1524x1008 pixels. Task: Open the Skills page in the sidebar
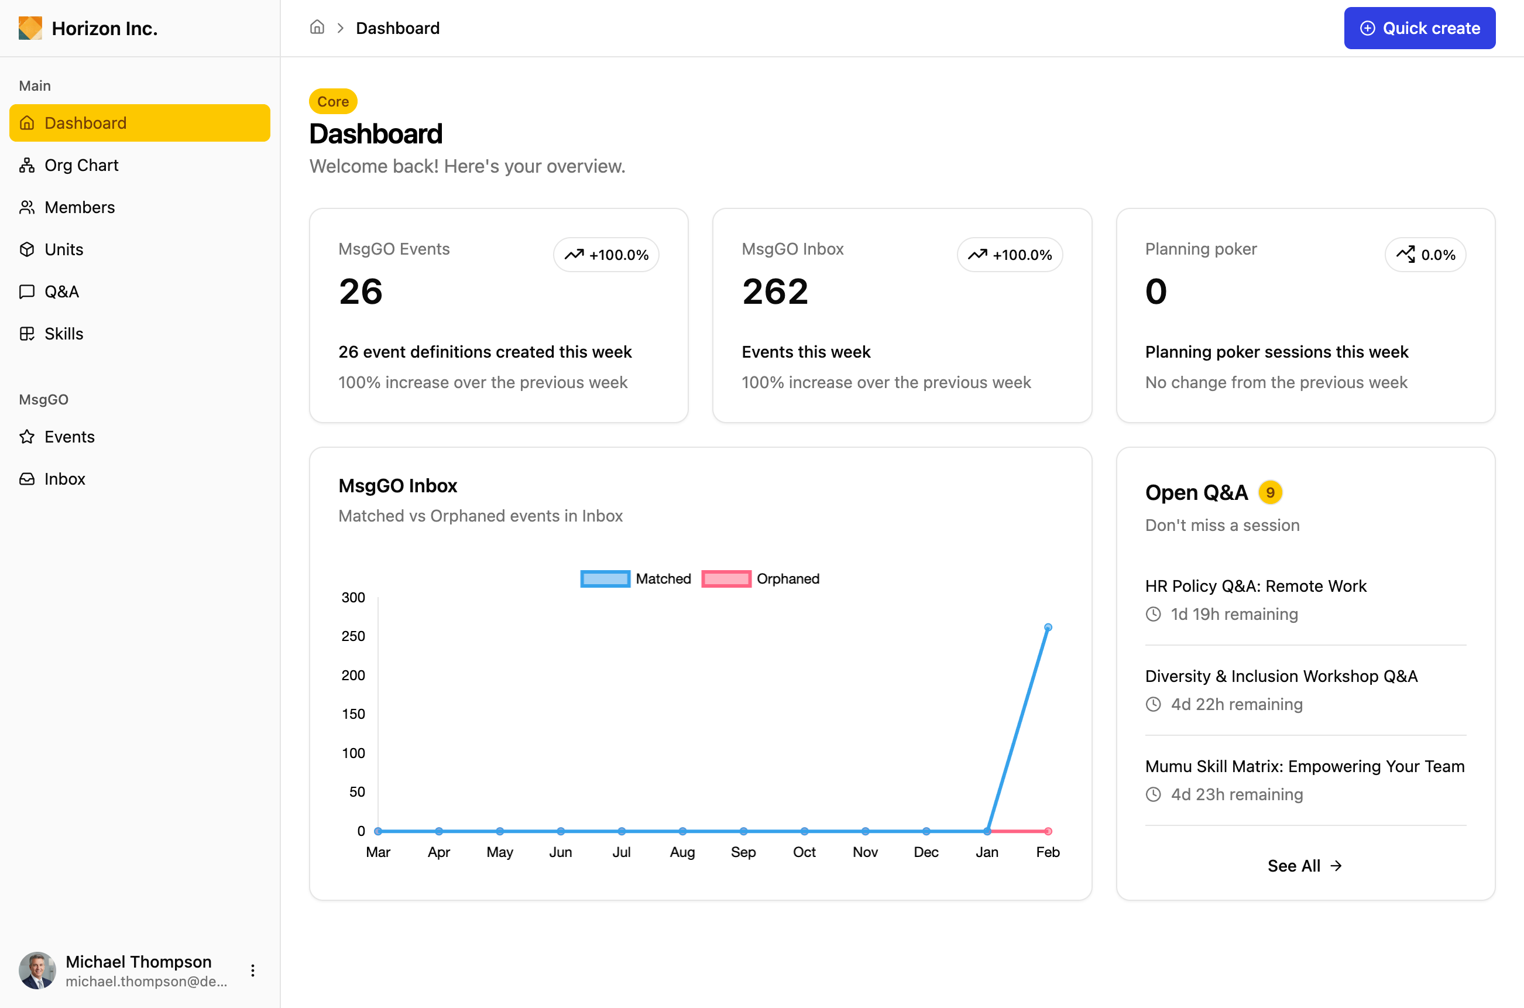(64, 334)
